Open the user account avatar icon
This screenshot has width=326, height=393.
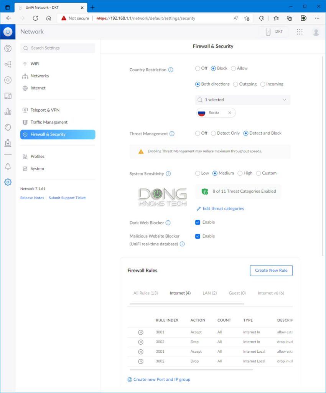316,32
